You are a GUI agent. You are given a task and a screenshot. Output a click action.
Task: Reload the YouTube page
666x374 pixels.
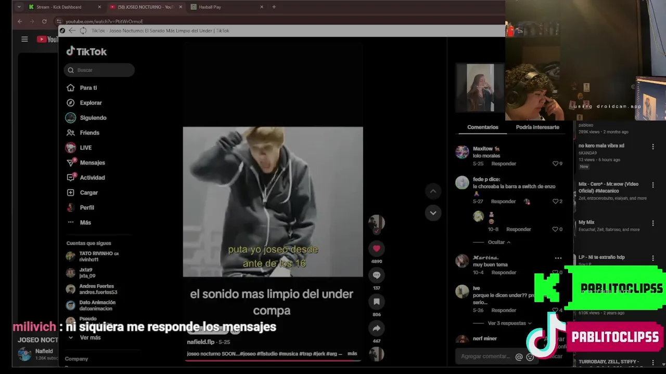coord(44,21)
